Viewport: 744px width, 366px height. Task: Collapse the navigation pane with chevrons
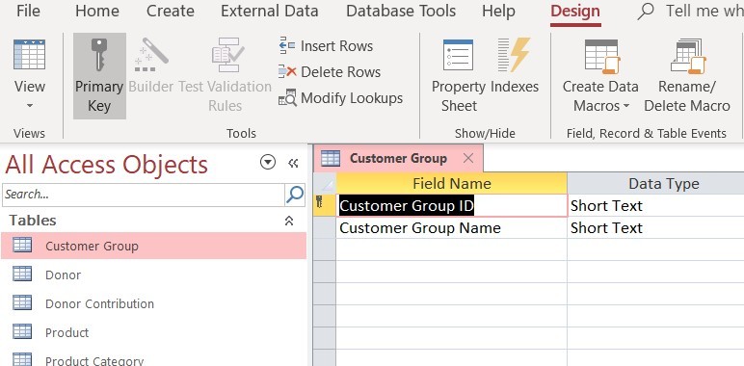click(293, 164)
